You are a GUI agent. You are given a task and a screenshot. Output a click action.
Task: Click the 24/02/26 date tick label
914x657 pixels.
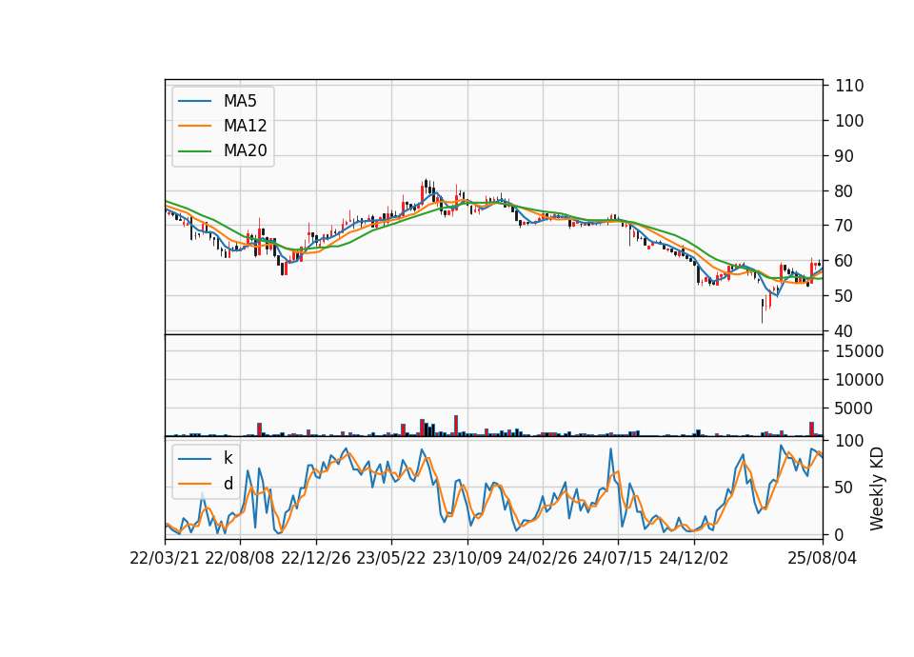pyautogui.click(x=542, y=558)
